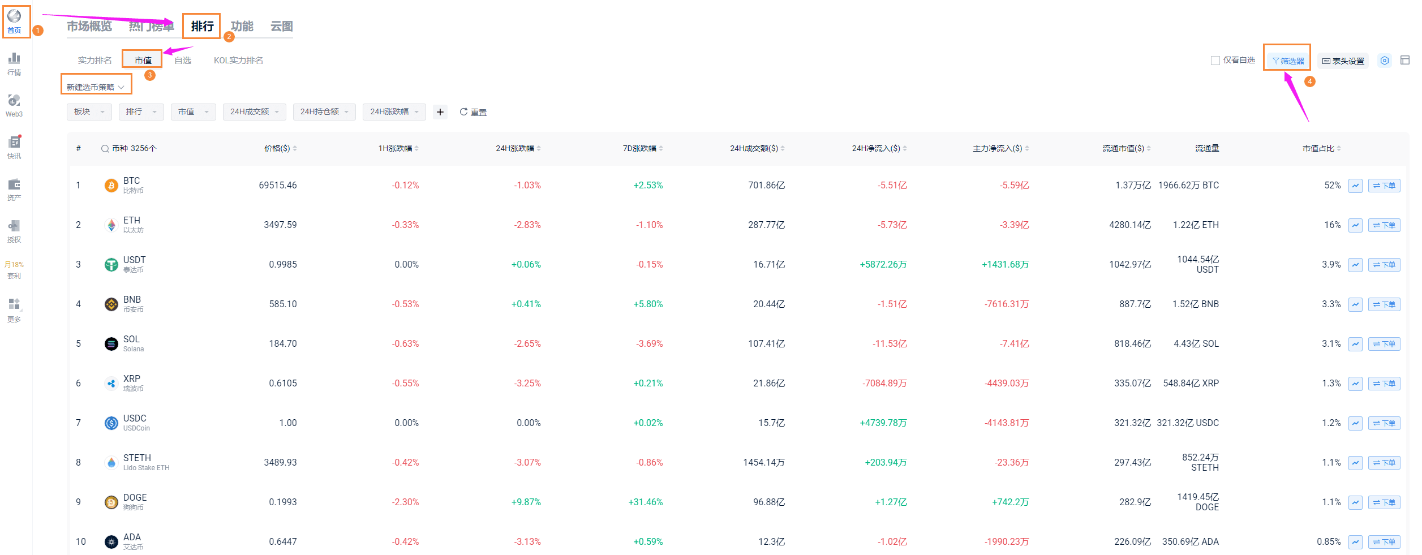Click 下单 for SOL row
Image resolution: width=1422 pixels, height=555 pixels.
click(x=1384, y=344)
